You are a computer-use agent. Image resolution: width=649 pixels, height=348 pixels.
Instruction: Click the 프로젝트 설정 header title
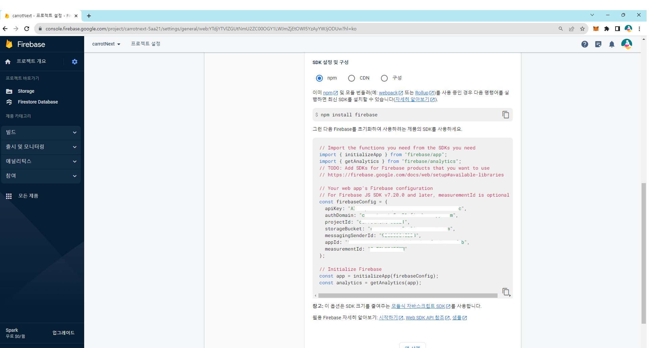click(146, 44)
